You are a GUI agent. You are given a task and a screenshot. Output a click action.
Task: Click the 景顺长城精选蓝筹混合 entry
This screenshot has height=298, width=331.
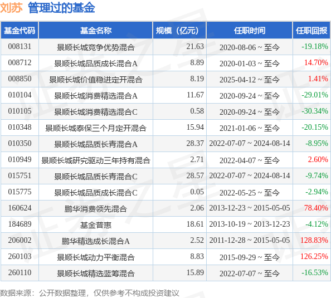click(96, 273)
